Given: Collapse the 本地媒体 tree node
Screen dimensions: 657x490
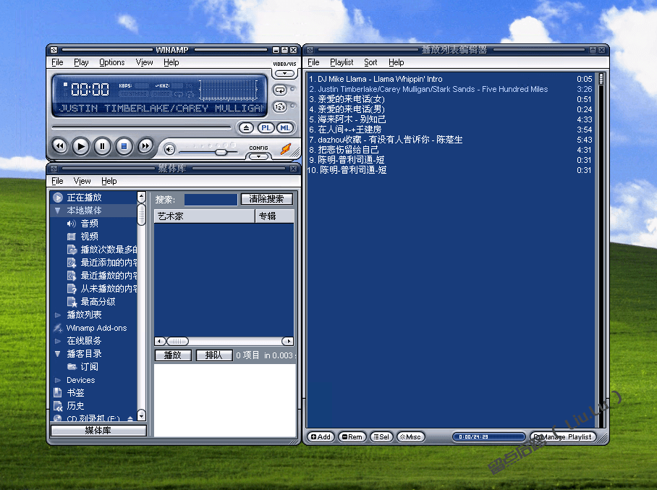Looking at the screenshot, I should click(58, 211).
